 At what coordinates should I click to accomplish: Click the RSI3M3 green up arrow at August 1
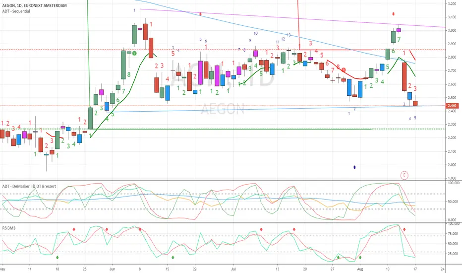(360, 257)
